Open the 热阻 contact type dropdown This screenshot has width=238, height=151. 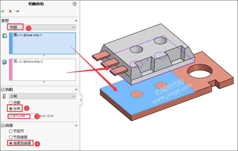tap(42, 27)
